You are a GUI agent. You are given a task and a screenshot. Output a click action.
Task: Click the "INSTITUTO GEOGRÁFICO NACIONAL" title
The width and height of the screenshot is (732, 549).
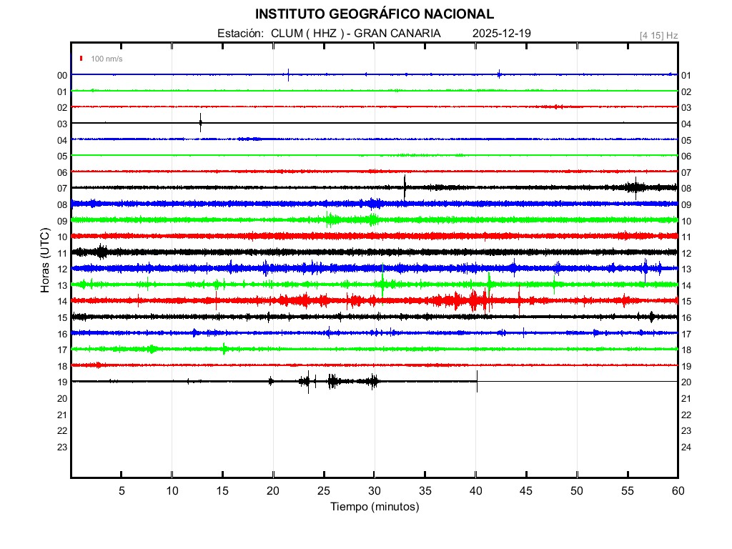(374, 14)
